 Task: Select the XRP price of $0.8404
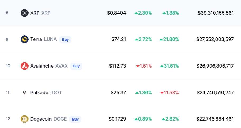click(x=117, y=13)
